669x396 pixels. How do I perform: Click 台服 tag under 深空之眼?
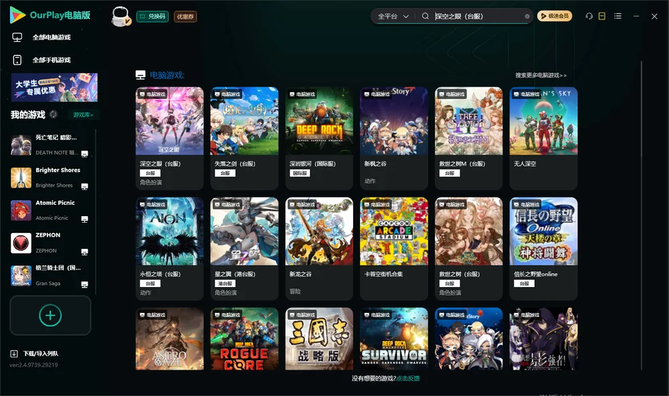pos(150,173)
